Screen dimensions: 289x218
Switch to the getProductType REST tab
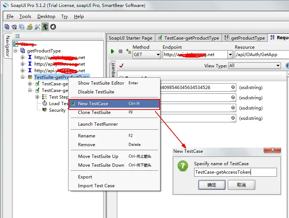point(245,38)
